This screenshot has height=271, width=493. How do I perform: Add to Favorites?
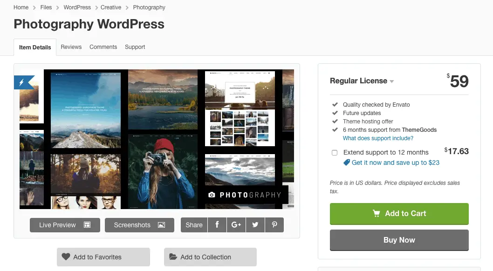tap(103, 257)
